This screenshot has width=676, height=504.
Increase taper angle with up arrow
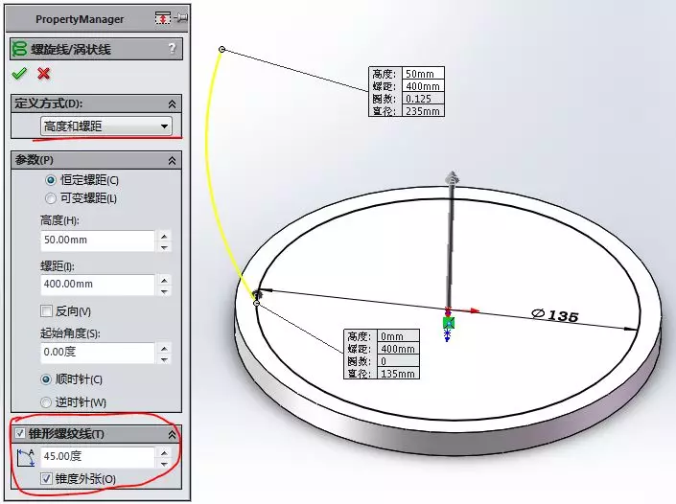pos(164,453)
